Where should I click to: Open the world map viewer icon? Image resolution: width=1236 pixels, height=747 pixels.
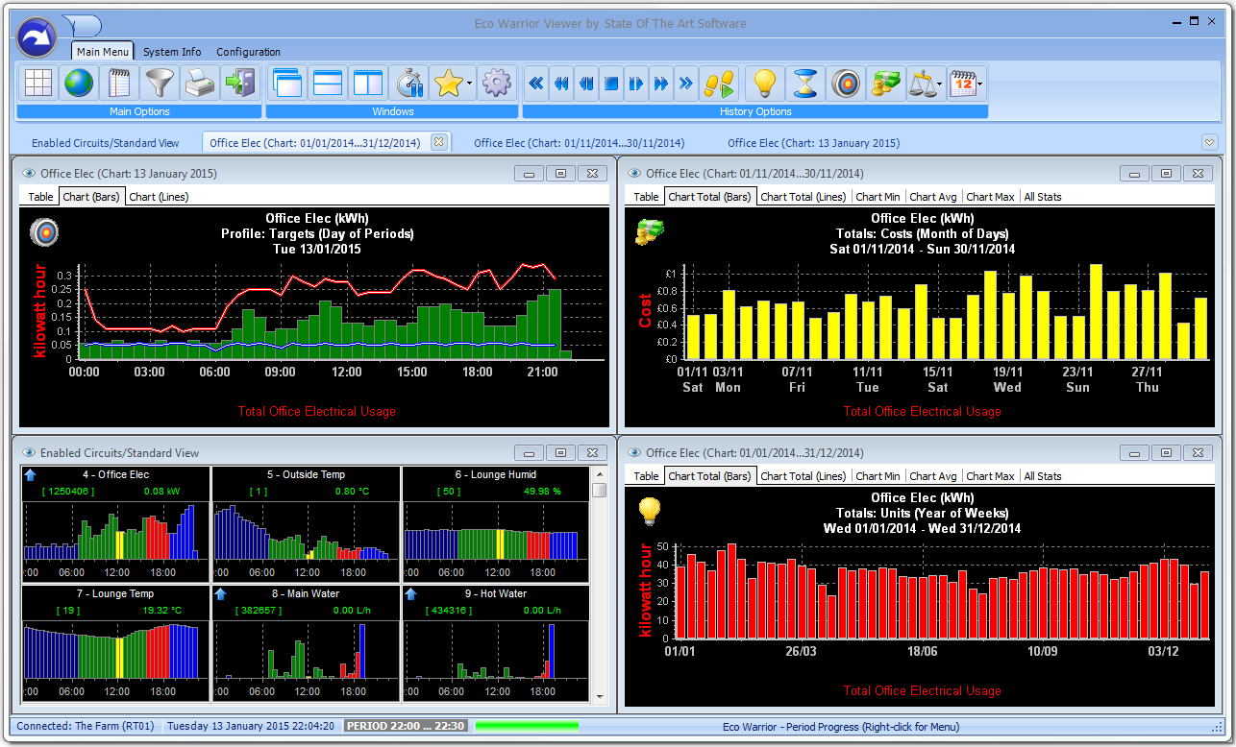click(x=78, y=83)
